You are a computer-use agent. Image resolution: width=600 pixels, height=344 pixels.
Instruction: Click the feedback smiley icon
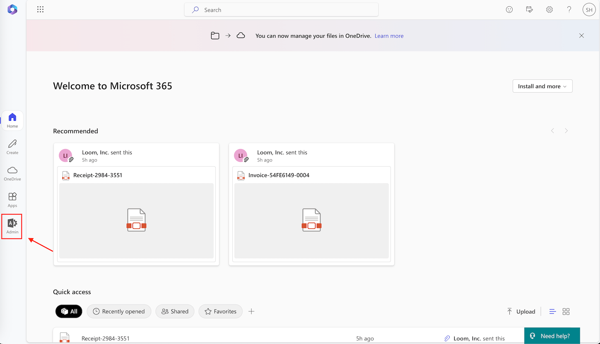coord(509,10)
